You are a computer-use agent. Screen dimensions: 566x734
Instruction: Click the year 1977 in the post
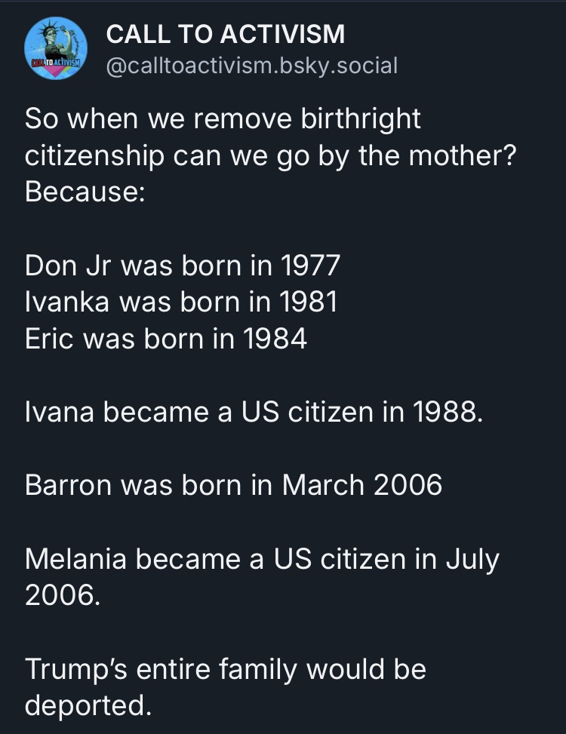310,266
